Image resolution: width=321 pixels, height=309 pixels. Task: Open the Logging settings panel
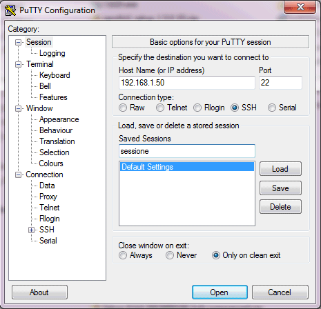click(52, 53)
